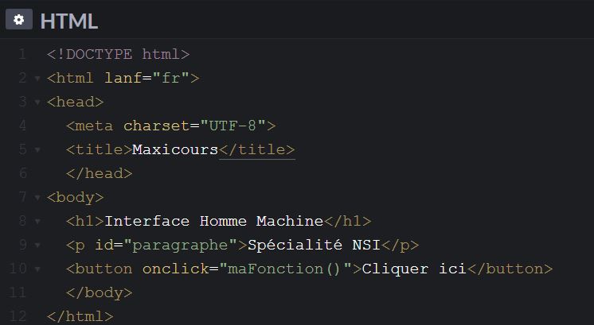Click the word Maxicours in the title
The image size is (594, 325).
coord(175,149)
